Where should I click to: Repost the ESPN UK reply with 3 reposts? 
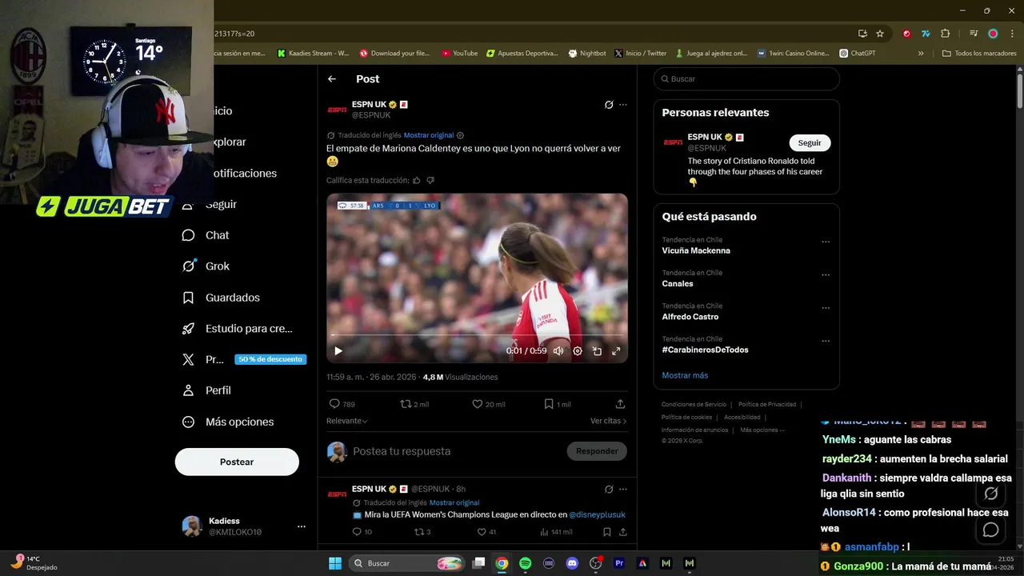[422, 532]
